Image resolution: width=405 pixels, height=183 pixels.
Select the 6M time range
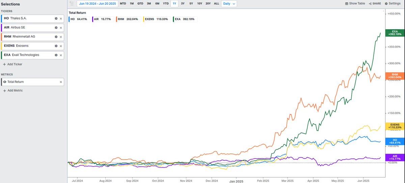tap(157, 4)
